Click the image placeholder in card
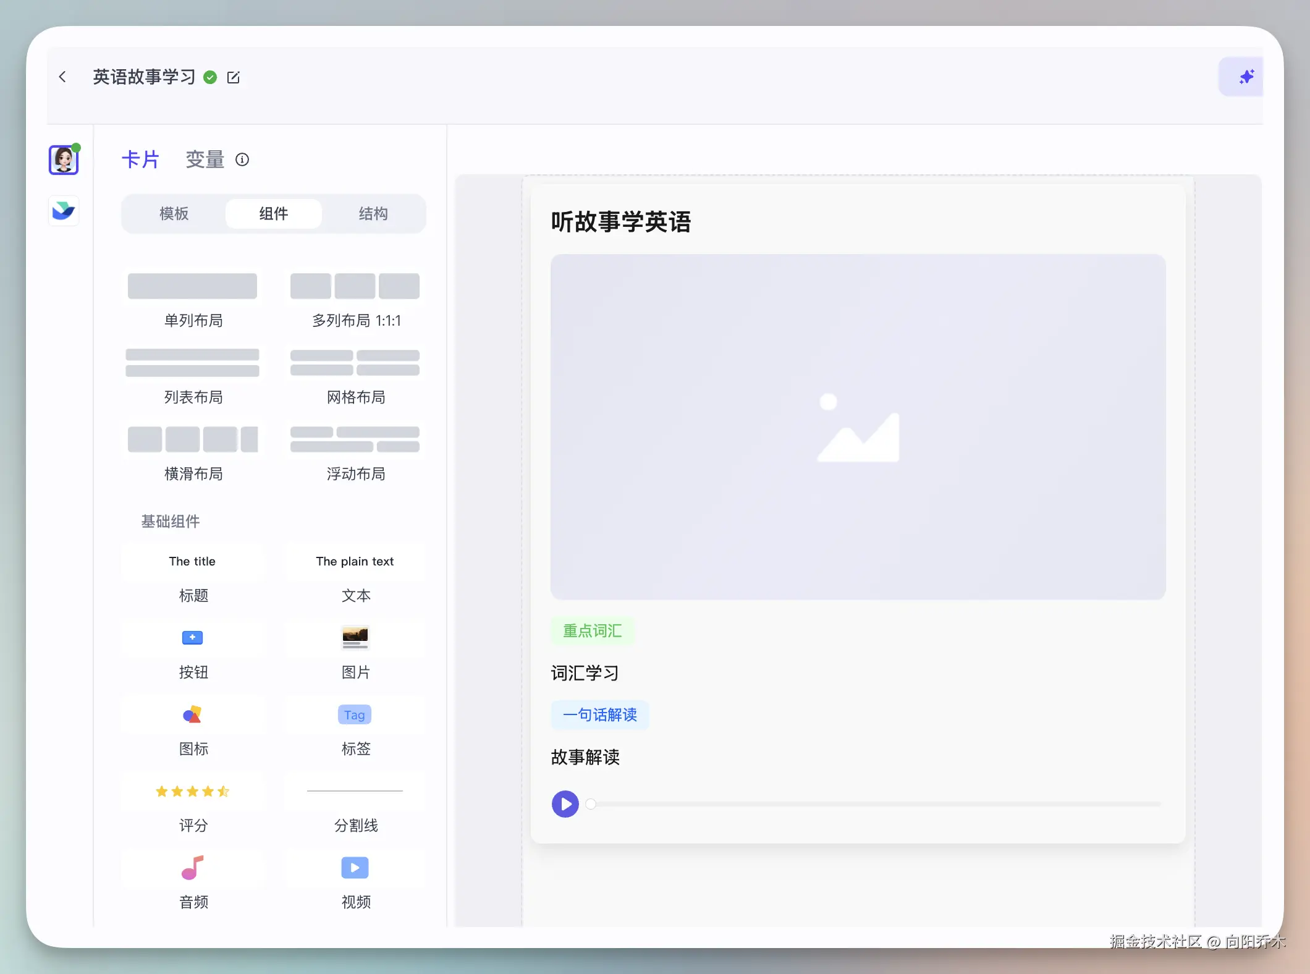Viewport: 1310px width, 974px height. pyautogui.click(x=858, y=426)
